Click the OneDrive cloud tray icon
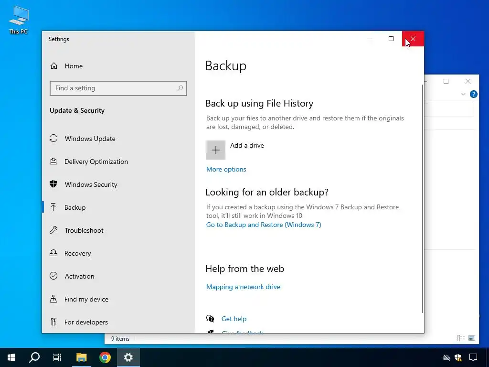The image size is (489, 367). pos(446,357)
